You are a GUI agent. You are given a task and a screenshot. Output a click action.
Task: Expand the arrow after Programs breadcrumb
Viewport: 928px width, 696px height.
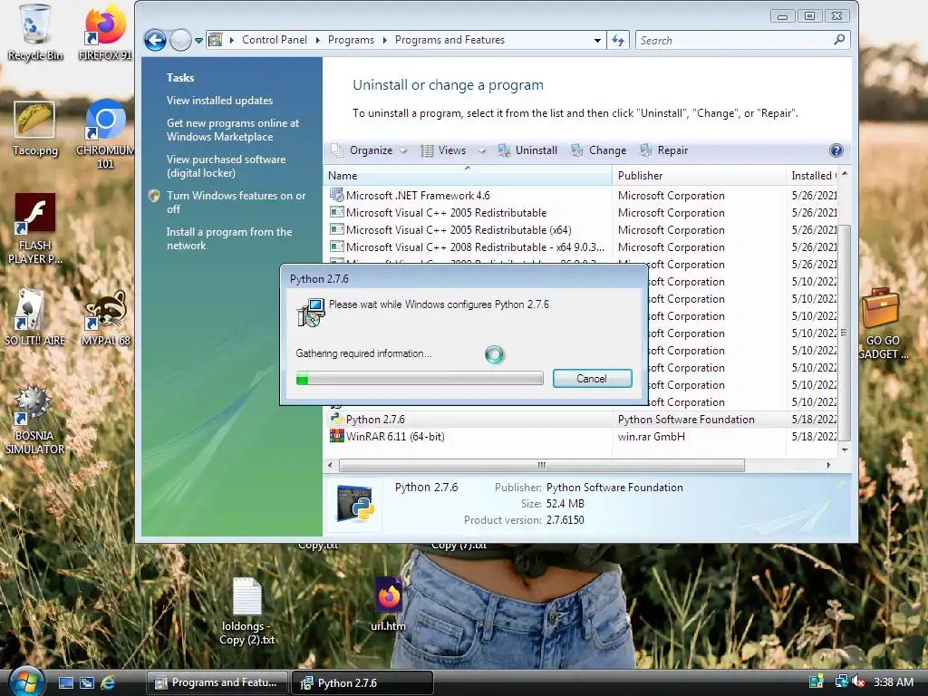384,40
